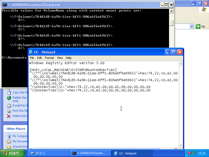This screenshot has height=157, width=209.
Task: Click the 'A:\' mount point in cmd
Action: coord(21,48)
